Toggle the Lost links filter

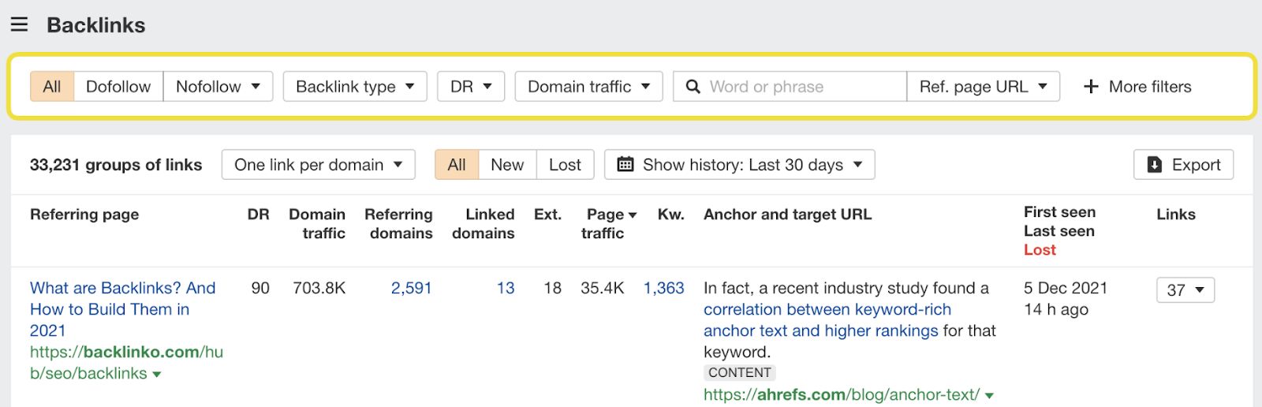(565, 165)
